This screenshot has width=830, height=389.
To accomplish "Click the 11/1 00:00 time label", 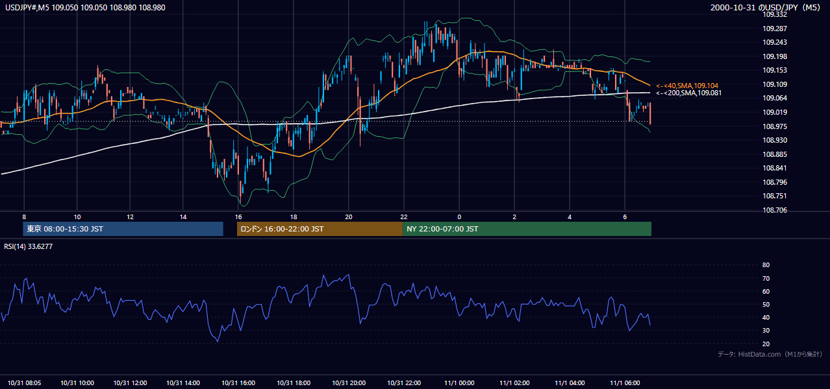I will point(460,383).
